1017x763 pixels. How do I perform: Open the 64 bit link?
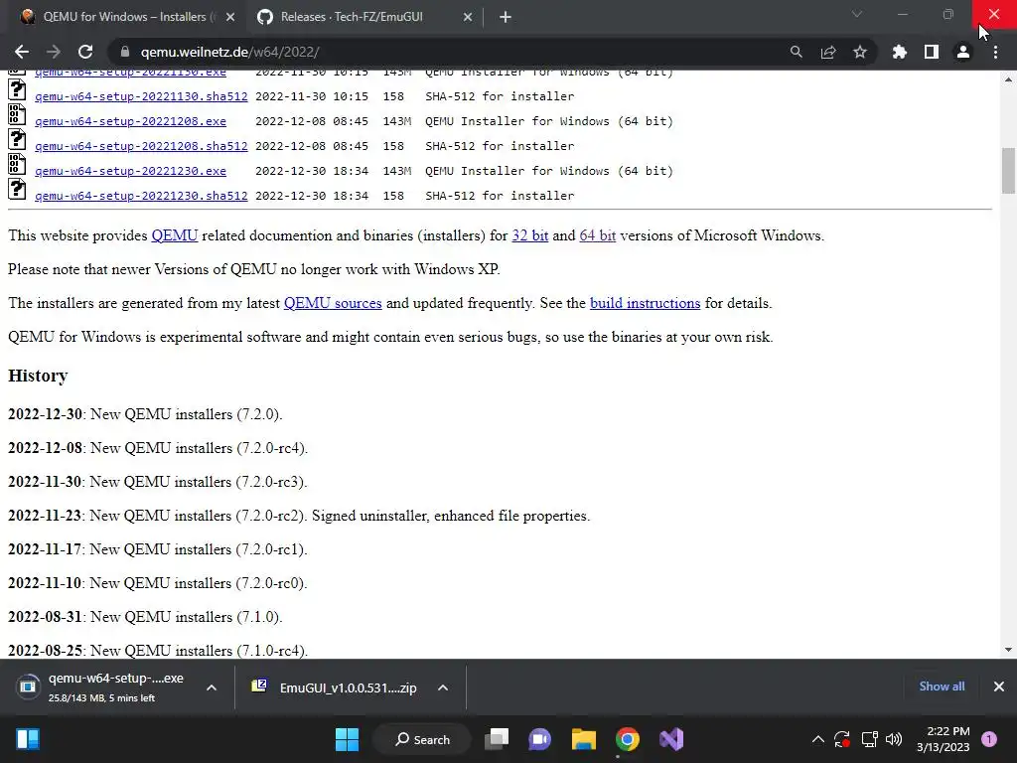tap(597, 235)
